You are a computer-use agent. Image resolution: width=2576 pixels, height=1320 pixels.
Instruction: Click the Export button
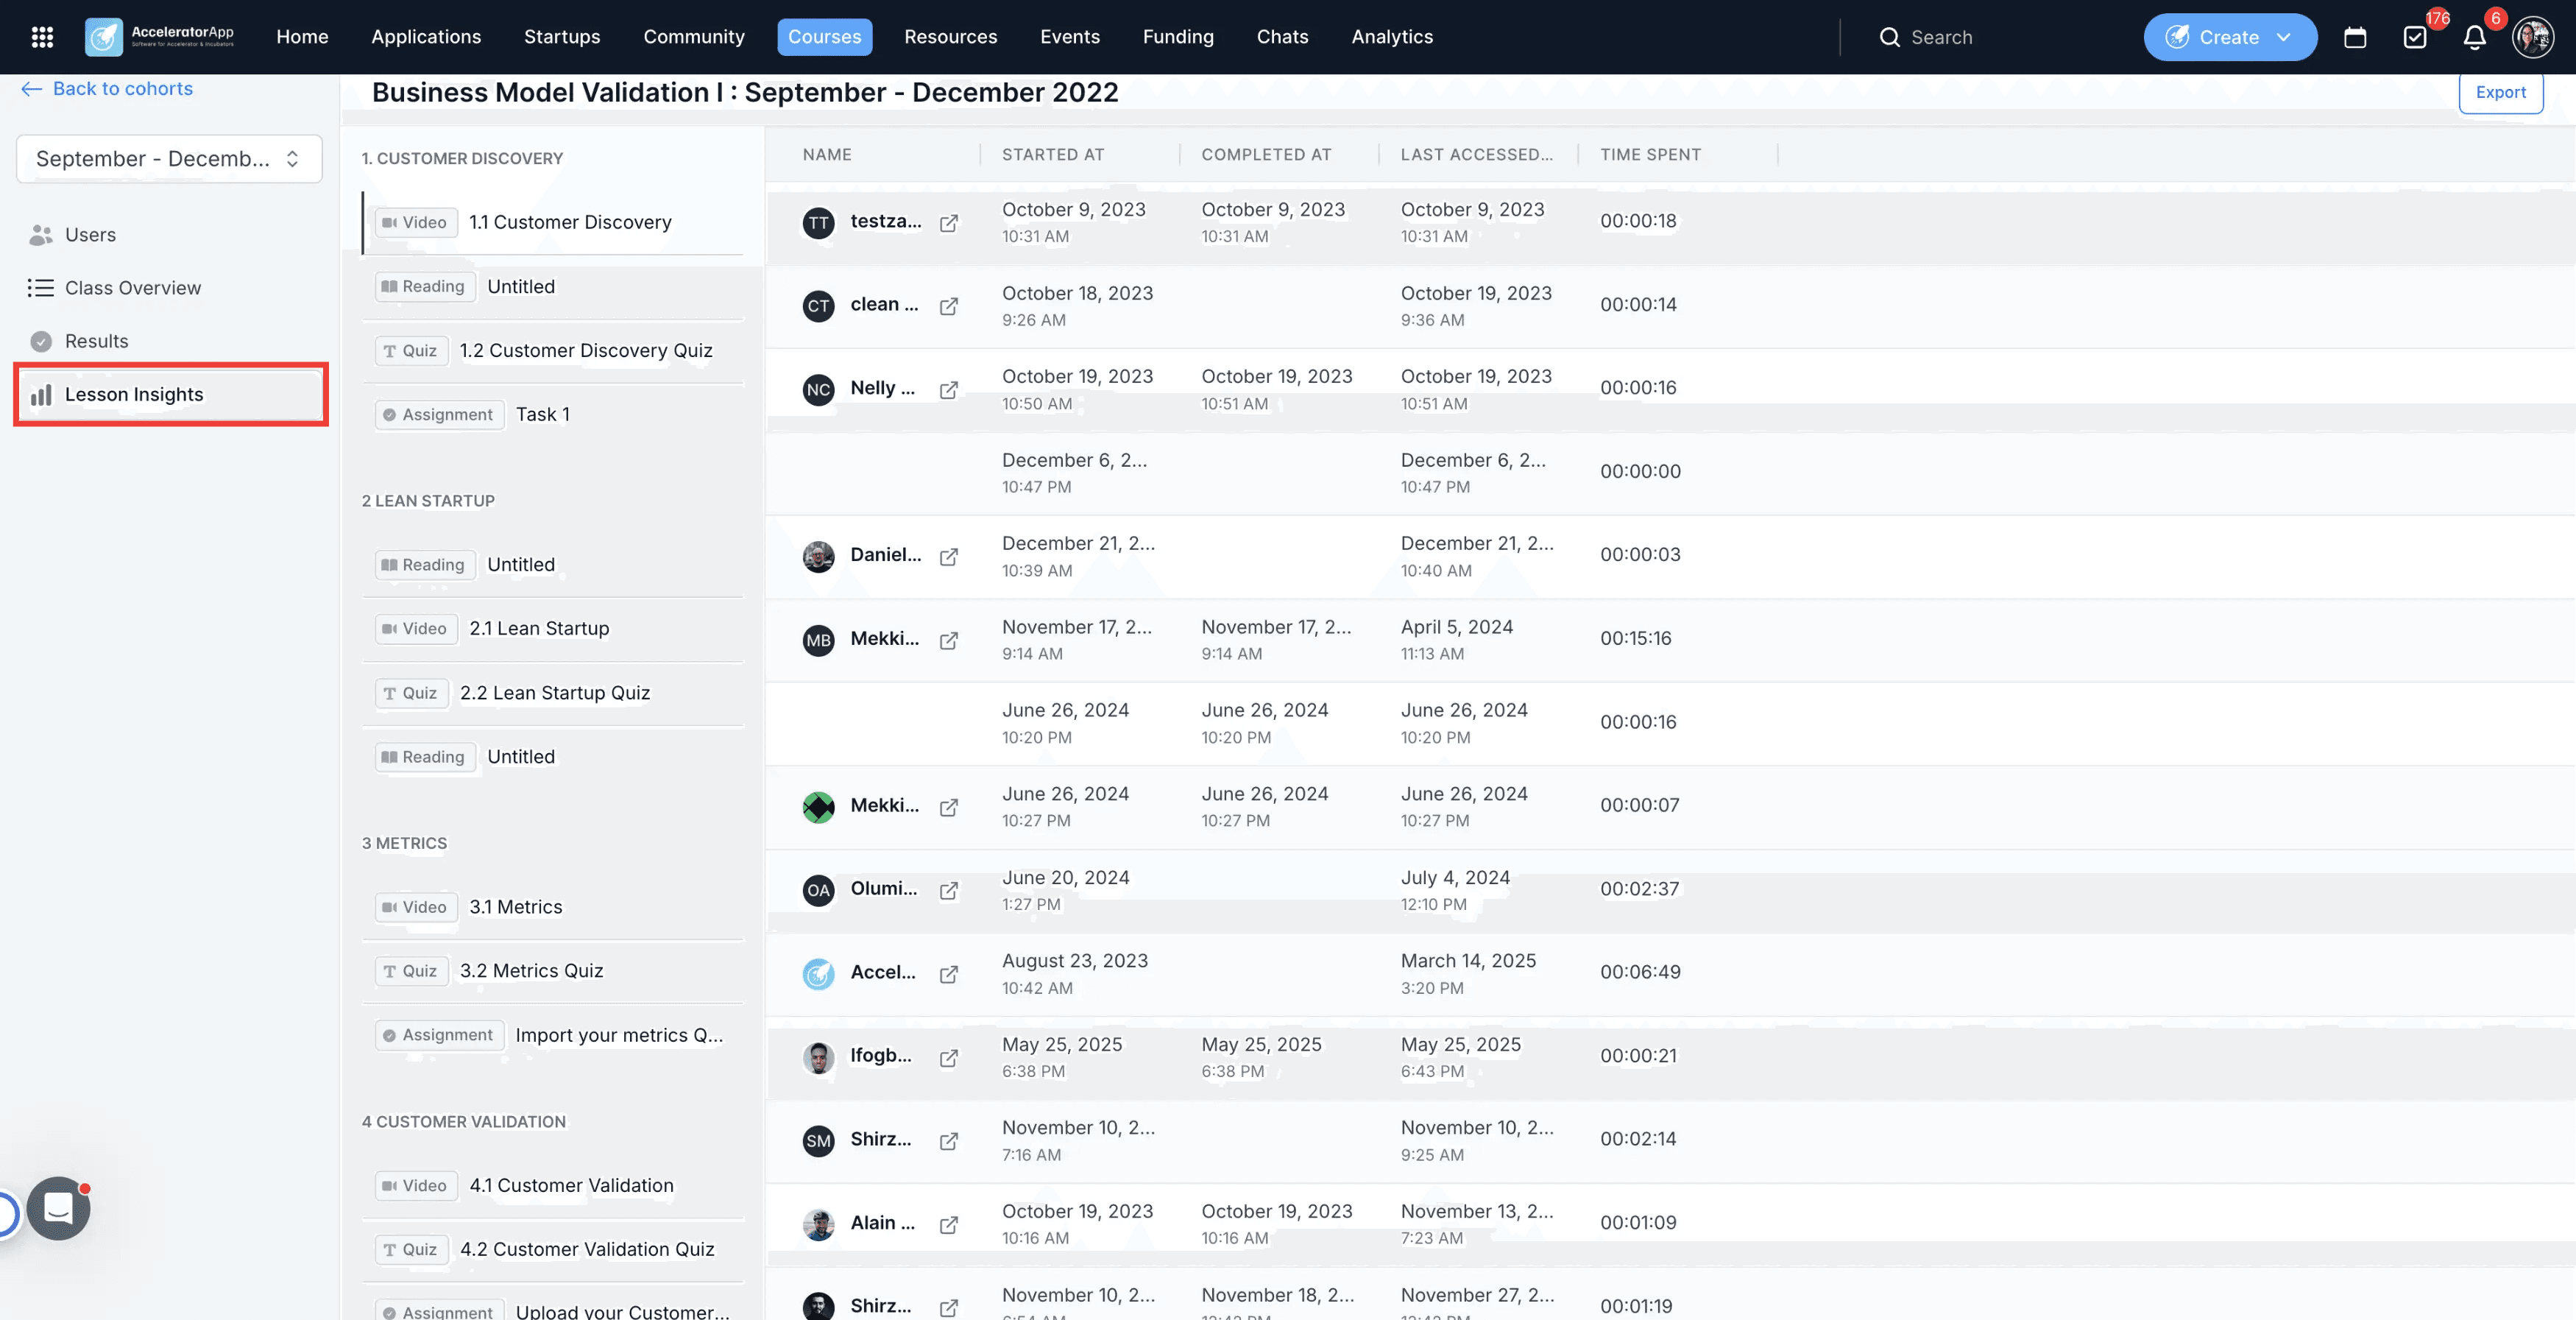2500,92
